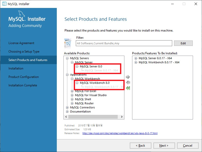The image size is (202, 152).
Task: Click the add-product right arrow icon
Action: coord(128,77)
